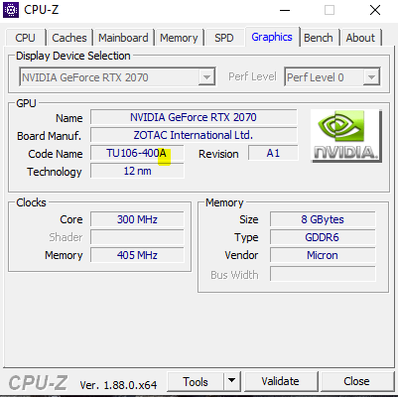
Task: Click the Ver. 1.88.0.x64 version text
Action: pos(118,385)
